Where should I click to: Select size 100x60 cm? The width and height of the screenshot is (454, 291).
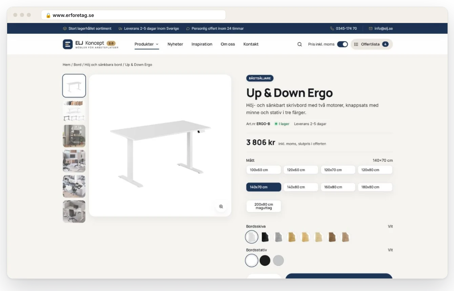264,170
